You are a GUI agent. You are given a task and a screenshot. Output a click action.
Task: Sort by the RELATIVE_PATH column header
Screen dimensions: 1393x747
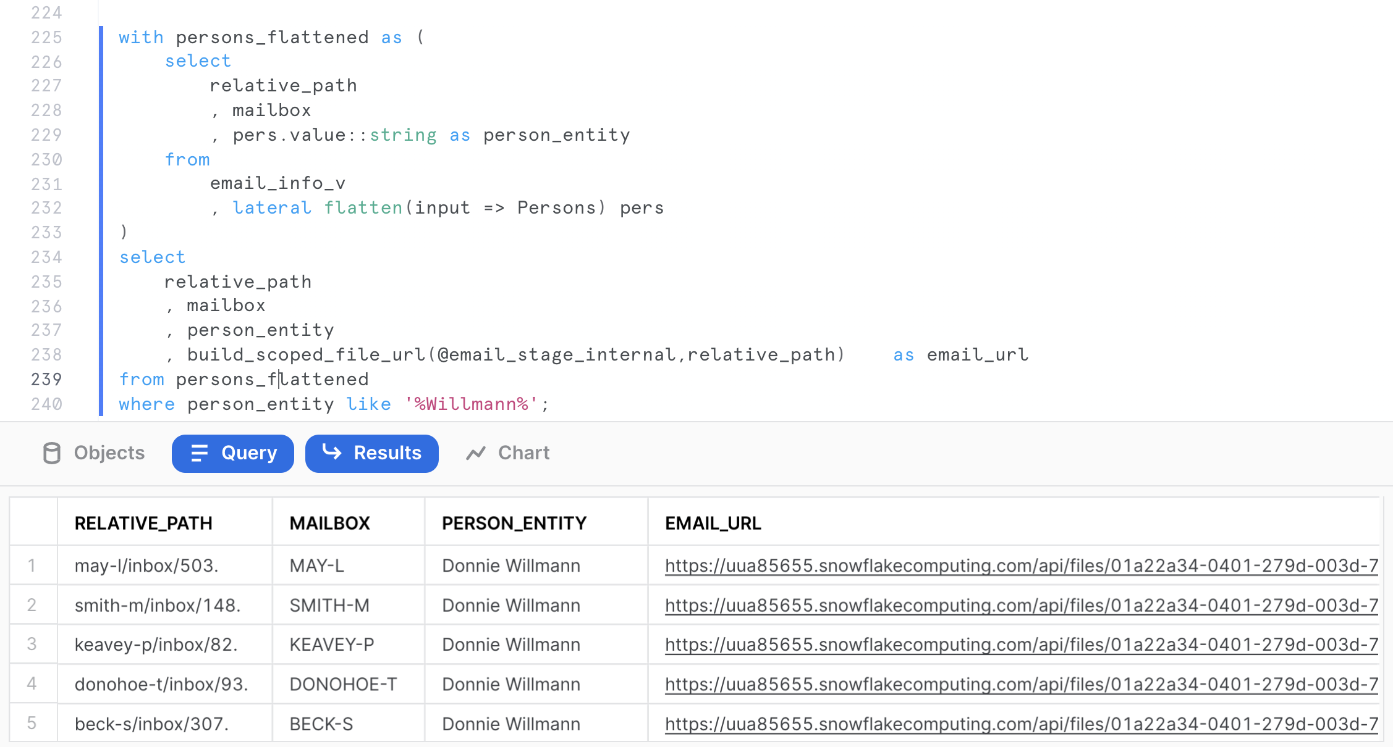(x=143, y=523)
